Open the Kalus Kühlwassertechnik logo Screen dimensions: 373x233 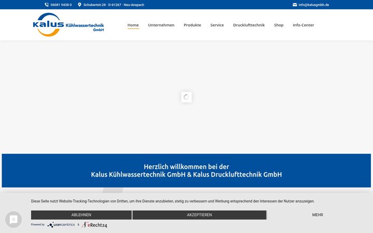pyautogui.click(x=68, y=25)
